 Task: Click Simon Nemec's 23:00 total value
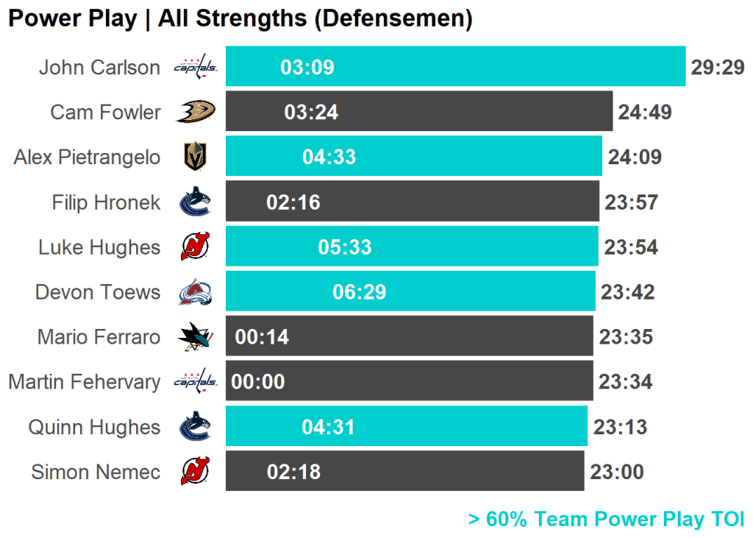pyautogui.click(x=617, y=472)
